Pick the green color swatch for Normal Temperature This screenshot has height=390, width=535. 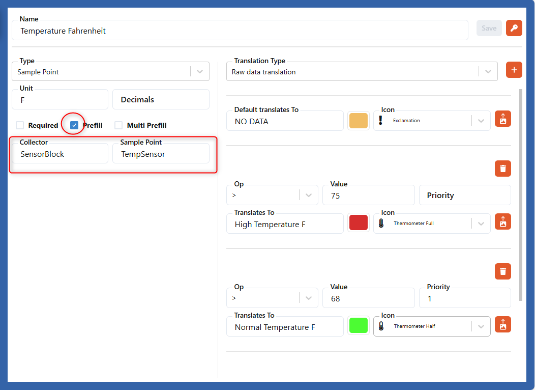click(359, 325)
